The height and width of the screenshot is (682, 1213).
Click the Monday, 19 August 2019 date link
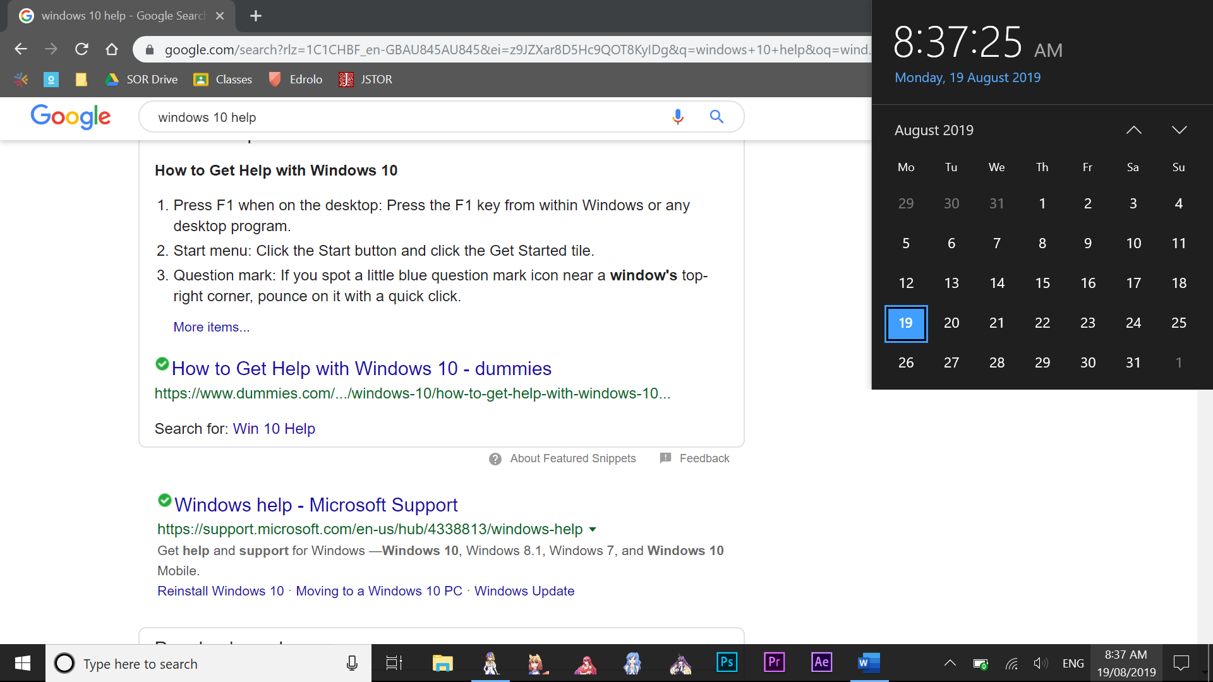click(967, 78)
